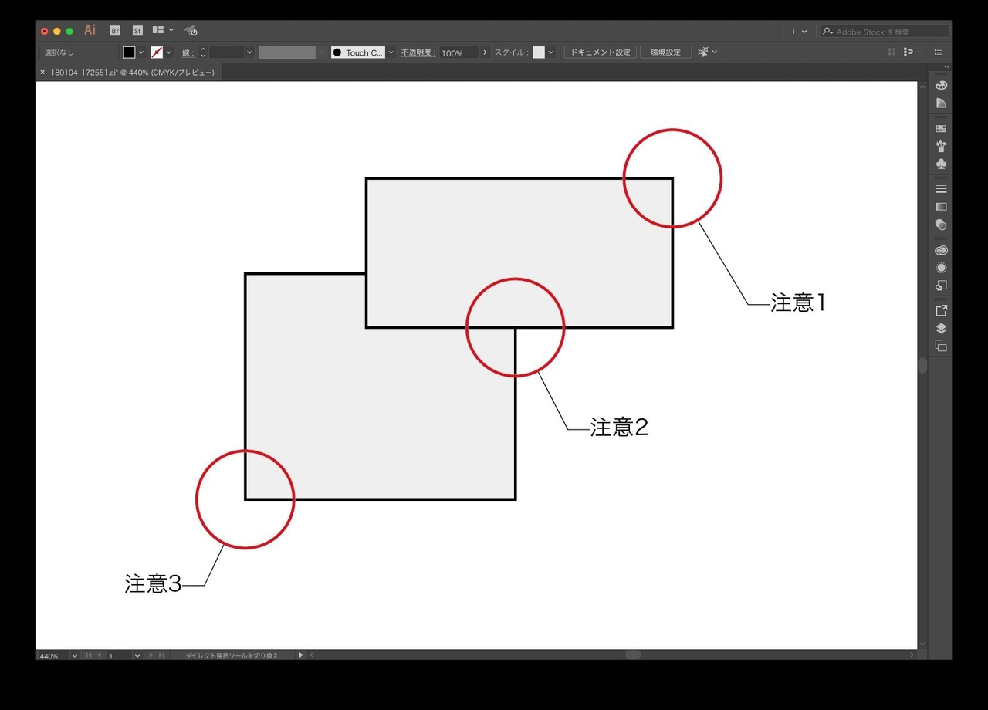Click the distribute align options icon

tap(908, 52)
